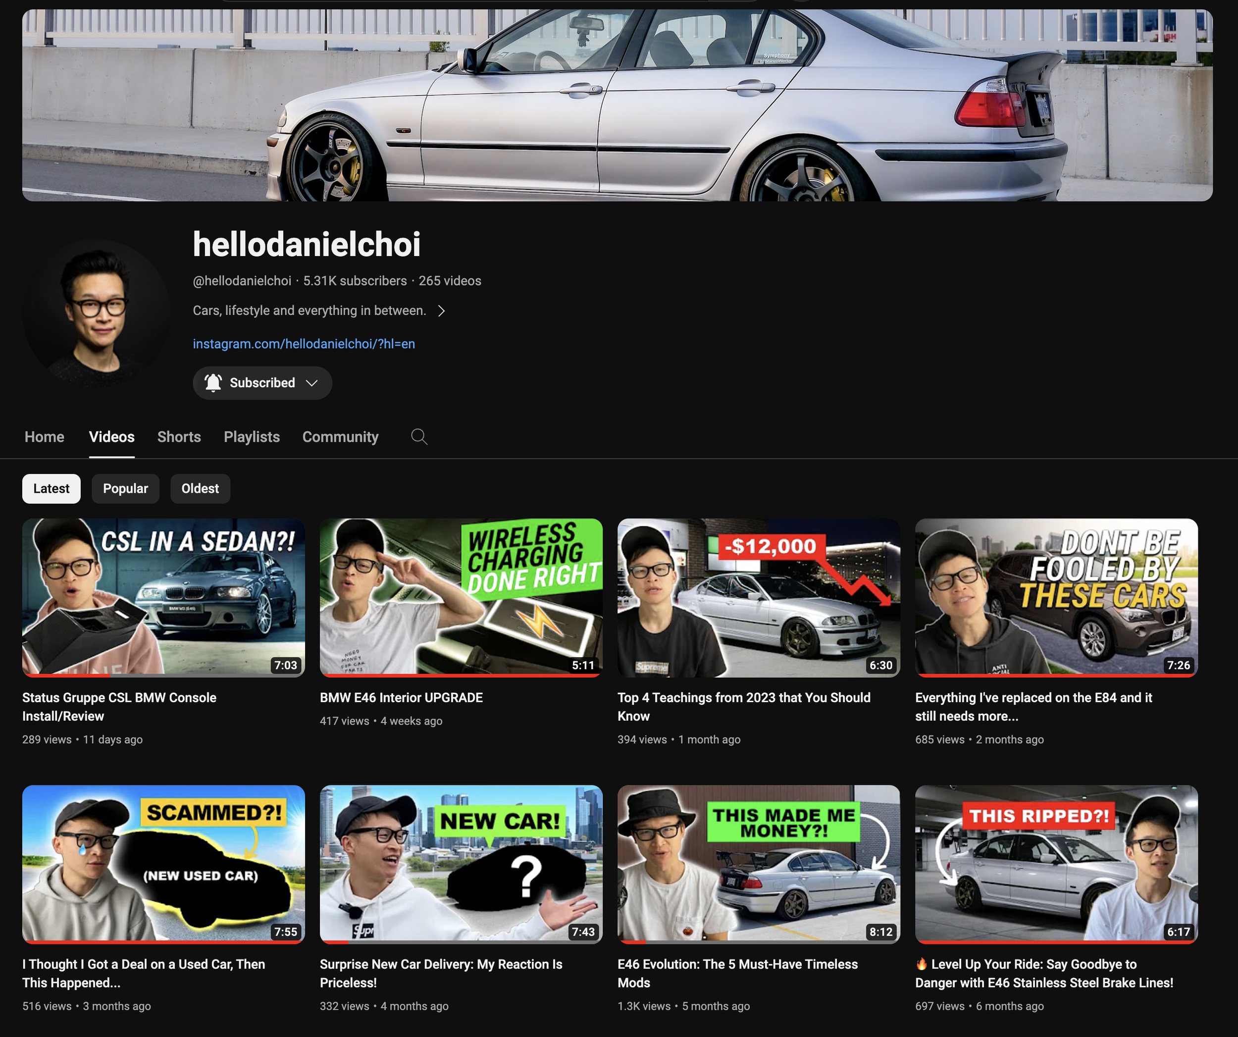
Task: Click the hellodanielchoi channel name heading
Action: pyautogui.click(x=307, y=244)
